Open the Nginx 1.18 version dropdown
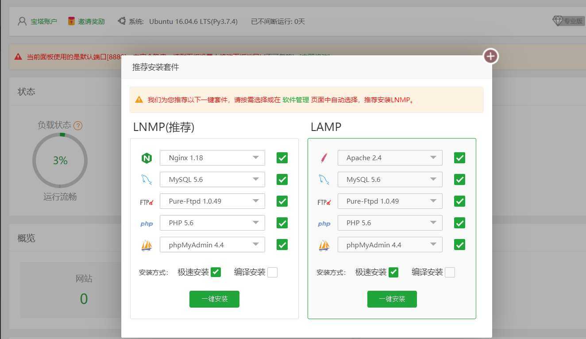 [x=212, y=158]
